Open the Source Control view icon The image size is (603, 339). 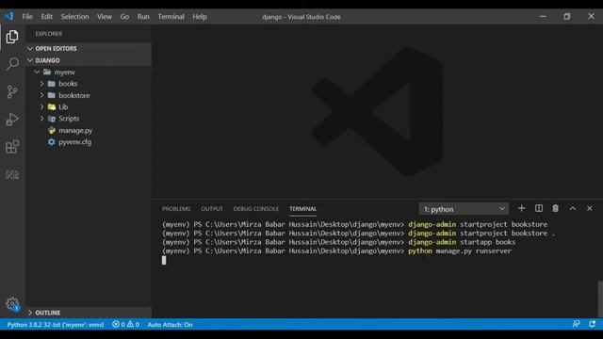tap(12, 91)
